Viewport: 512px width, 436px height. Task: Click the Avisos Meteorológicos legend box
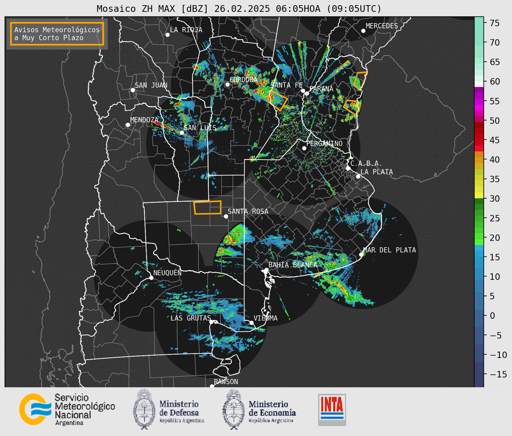57,34
